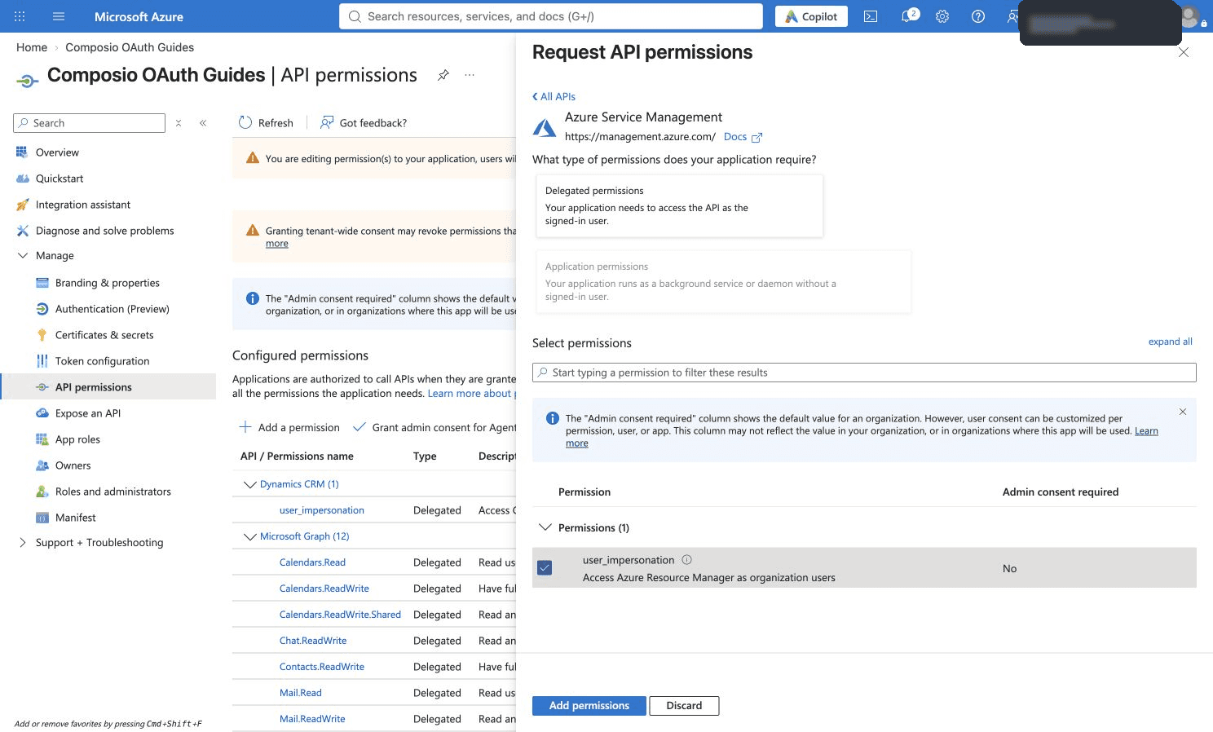Open external Docs link icon
The image size is (1213, 732).
(x=756, y=137)
